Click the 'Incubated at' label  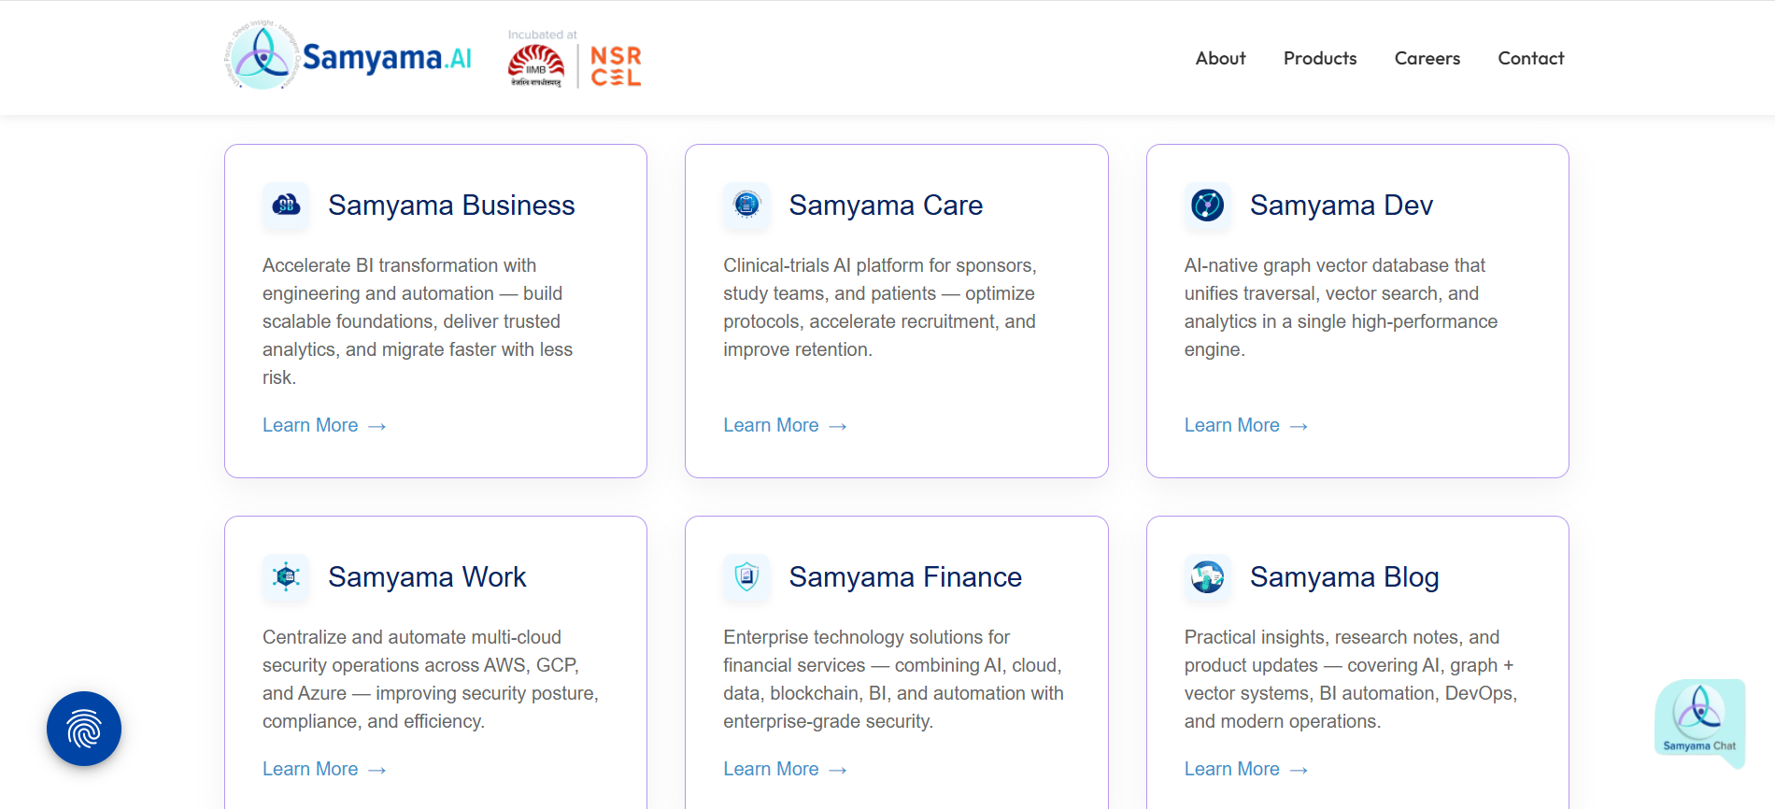pyautogui.click(x=543, y=35)
